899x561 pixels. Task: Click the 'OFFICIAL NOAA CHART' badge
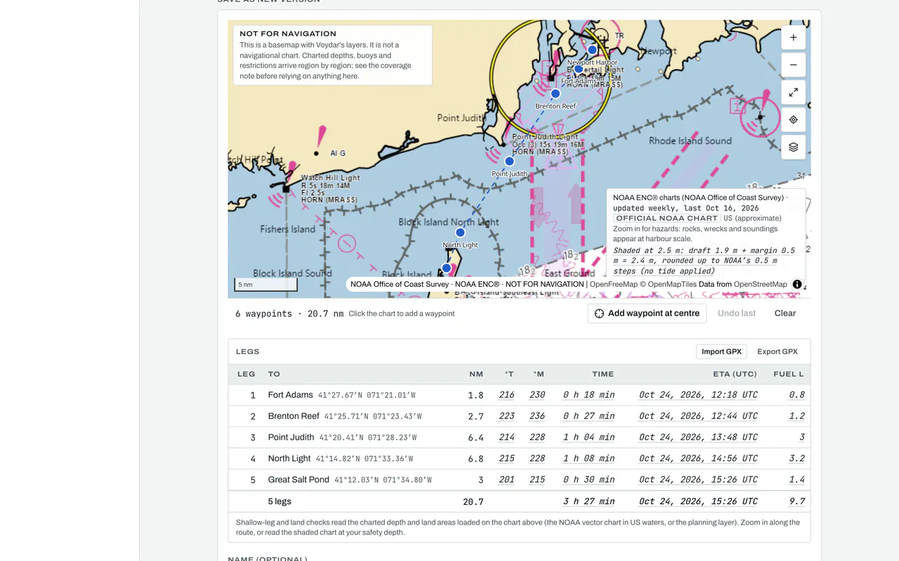pos(667,218)
